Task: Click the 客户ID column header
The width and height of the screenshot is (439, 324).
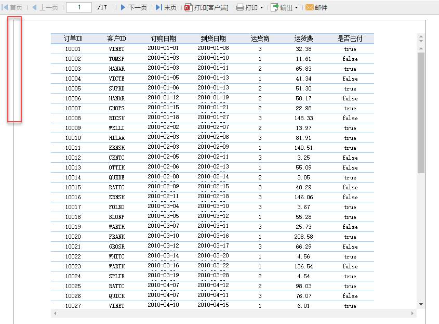Action: [x=116, y=38]
